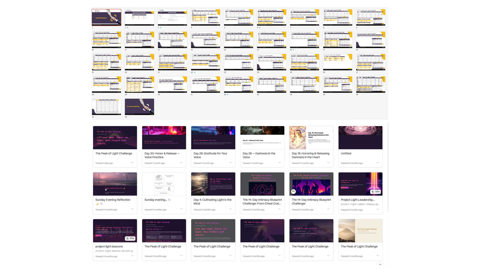
Task: Click project-light-summit site URL text
Action: click(359, 204)
